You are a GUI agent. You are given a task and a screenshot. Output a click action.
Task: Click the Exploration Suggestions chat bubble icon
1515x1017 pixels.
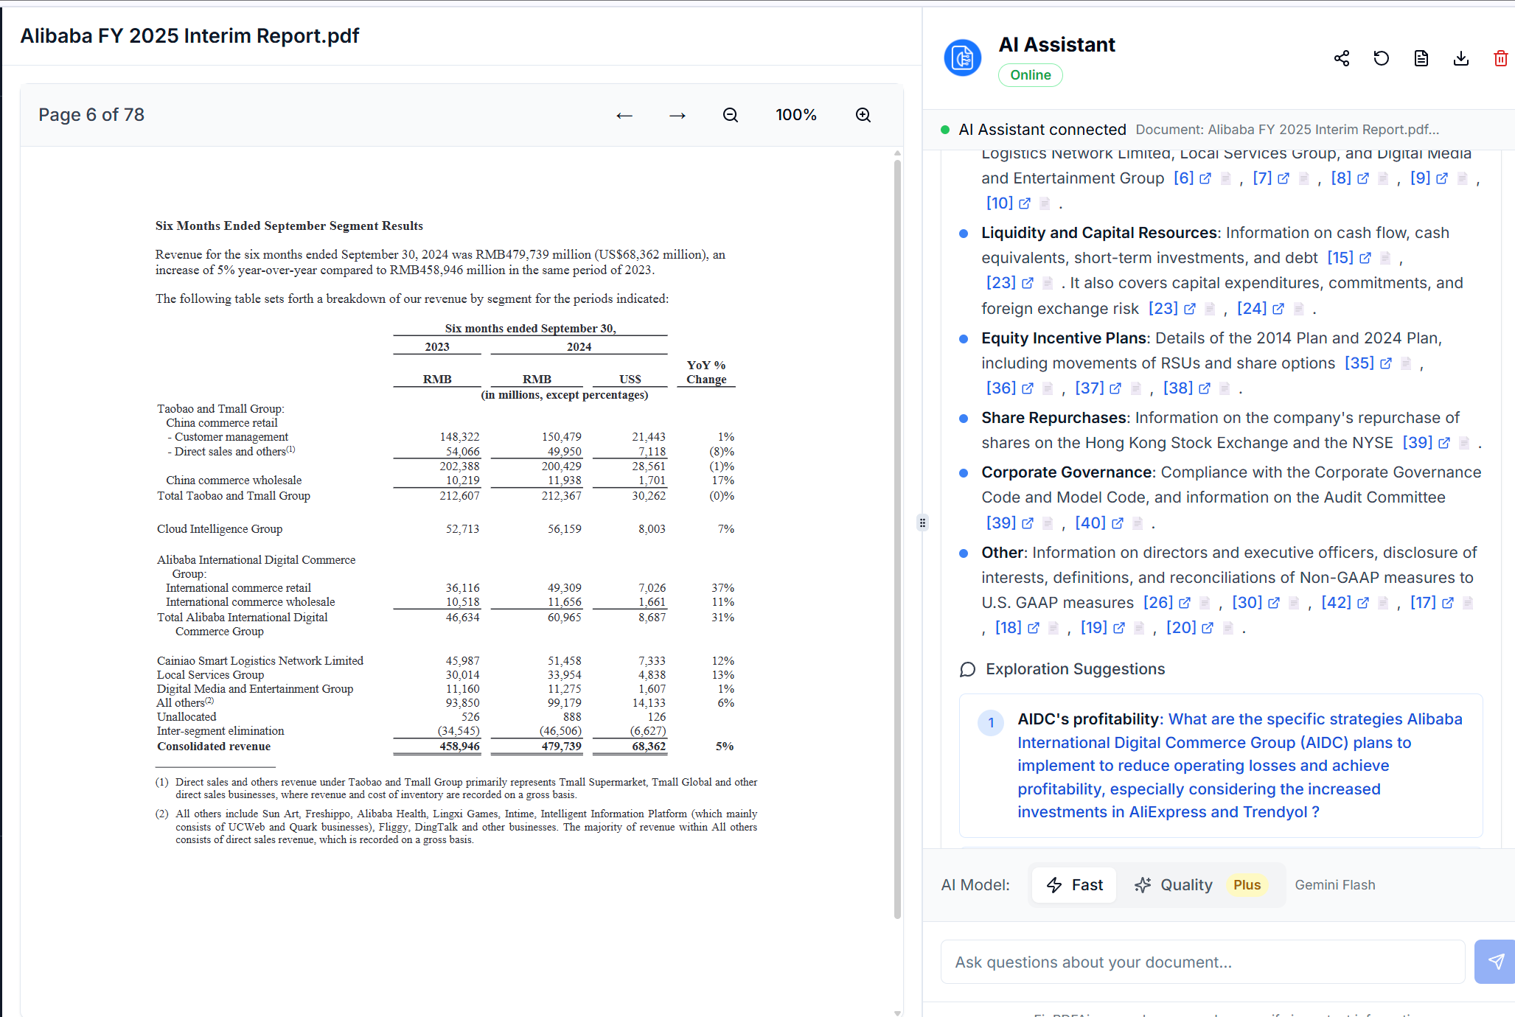[968, 669]
